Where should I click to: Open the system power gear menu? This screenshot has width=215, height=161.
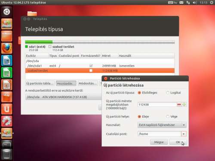tap(212, 3)
